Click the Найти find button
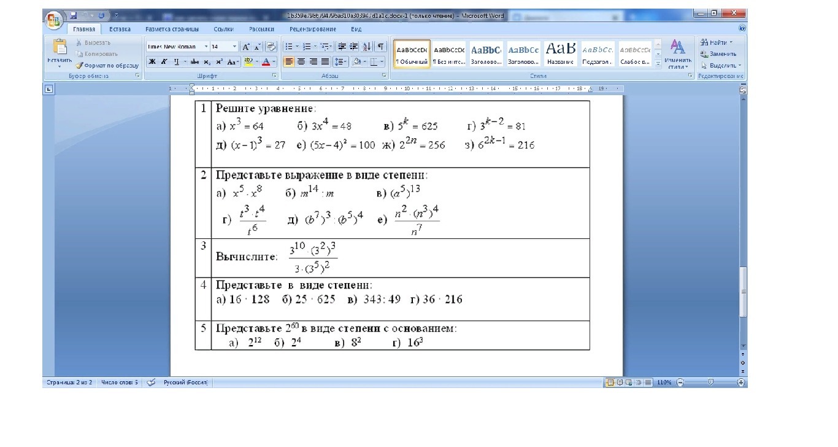The width and height of the screenshot is (838, 447). pyautogui.click(x=717, y=42)
